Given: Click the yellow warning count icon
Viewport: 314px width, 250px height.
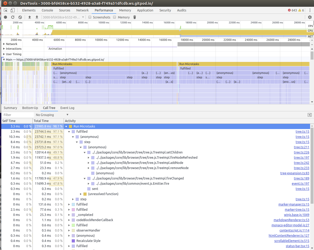Looking at the screenshot, I should tap(300, 10).
